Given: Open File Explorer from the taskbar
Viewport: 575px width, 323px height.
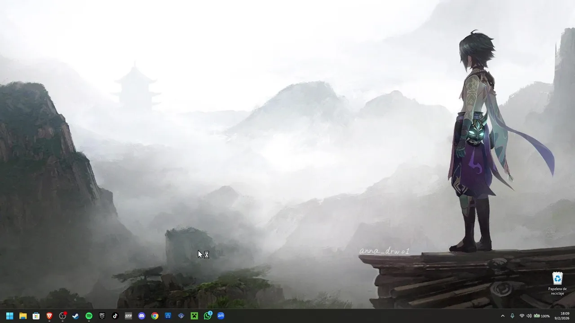Looking at the screenshot, I should click(23, 316).
